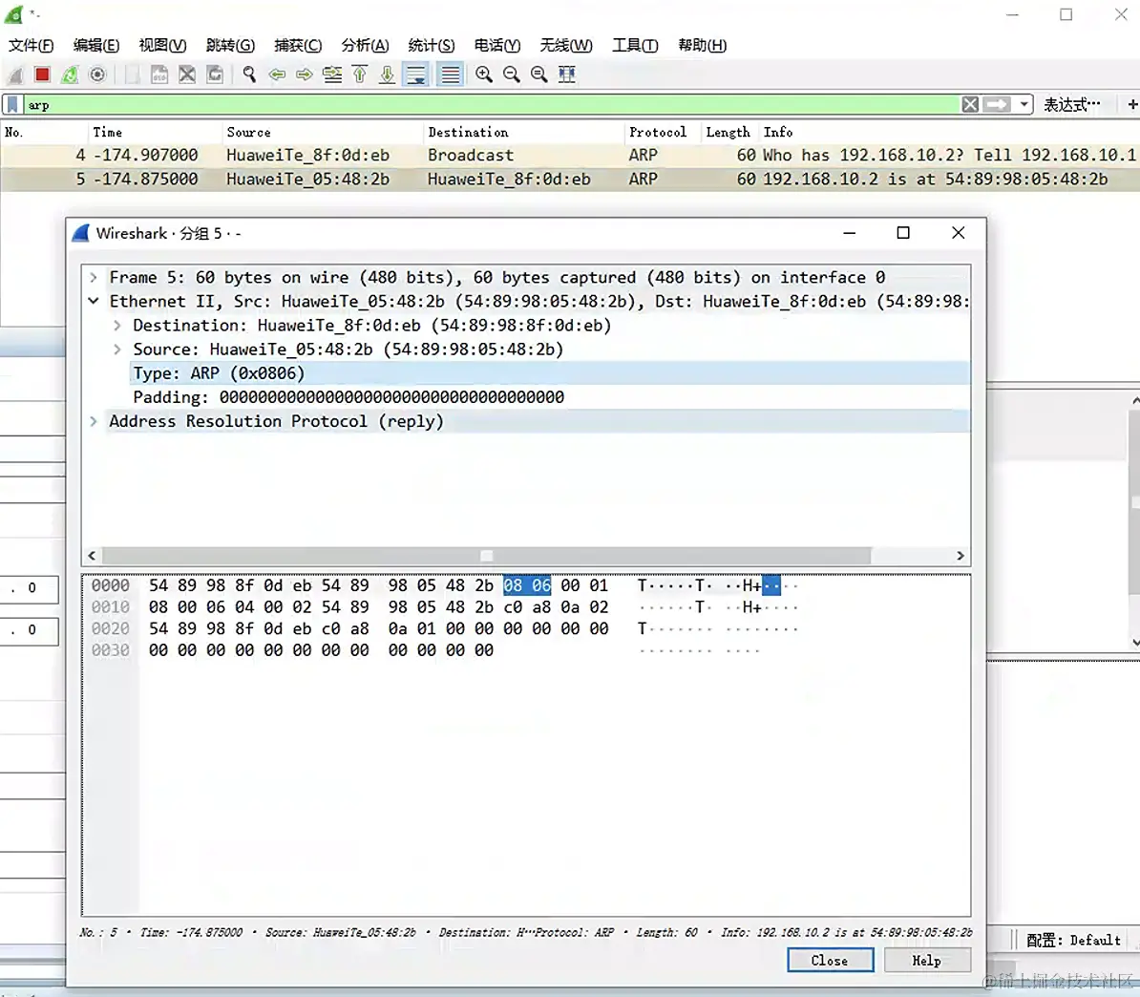Expand the Destination HuaweiTe_8f:0d:eb node
The image size is (1140, 997).
point(117,325)
